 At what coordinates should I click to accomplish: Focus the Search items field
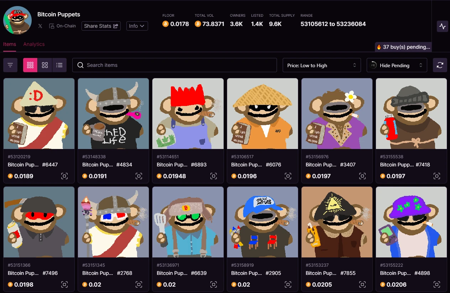pos(174,65)
